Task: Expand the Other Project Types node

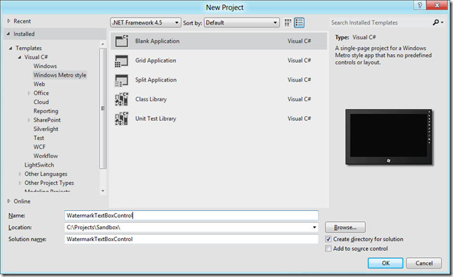Action: click(x=20, y=183)
